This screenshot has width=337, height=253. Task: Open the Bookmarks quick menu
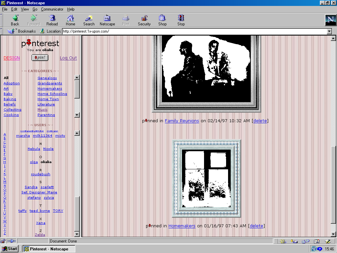pos(22,31)
